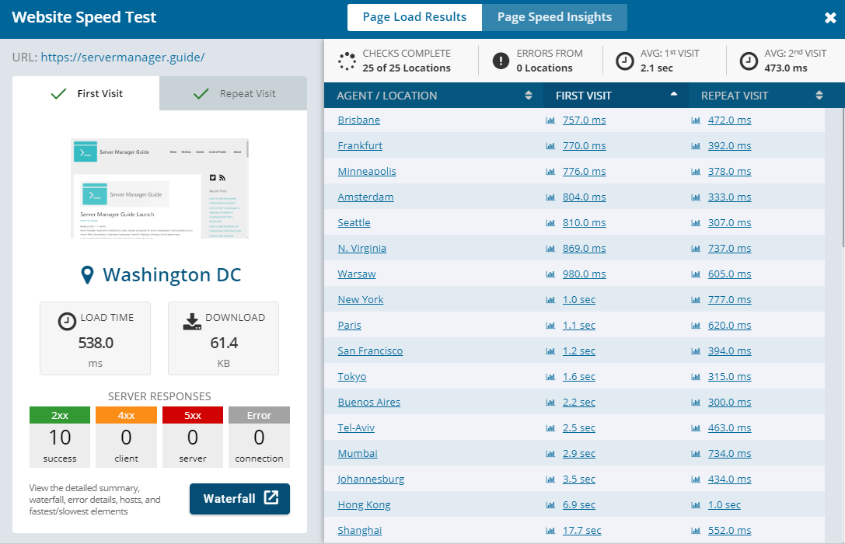Image resolution: width=845 pixels, height=544 pixels.
Task: Open the bar chart icon for Tokyo first visit
Action: [x=550, y=377]
